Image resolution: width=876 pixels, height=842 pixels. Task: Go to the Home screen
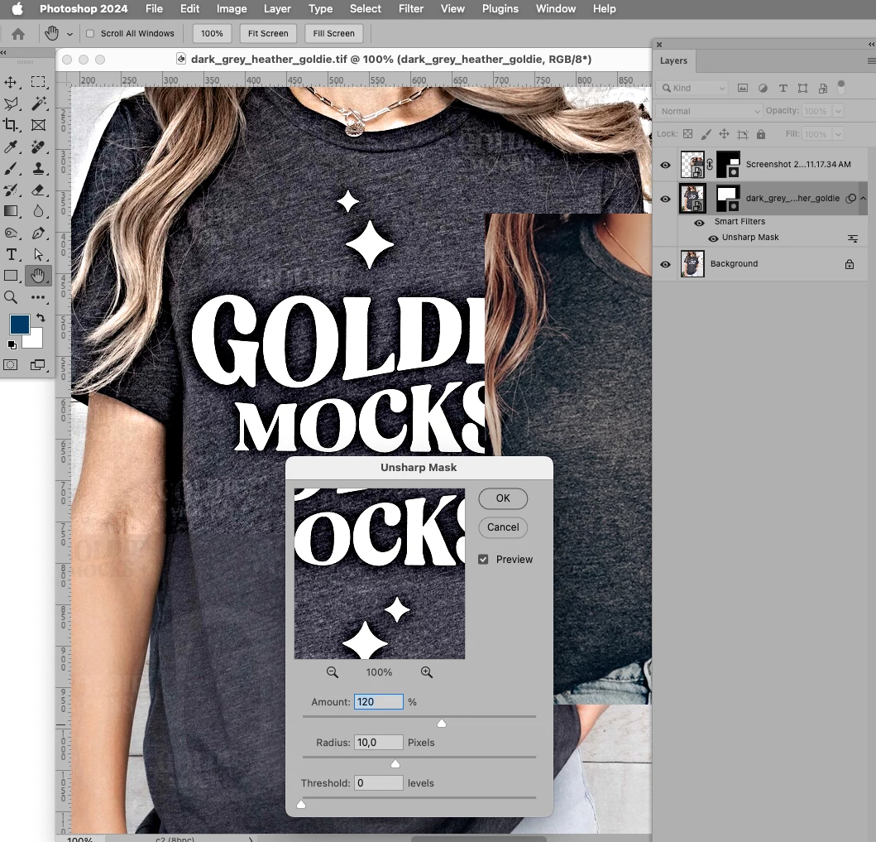point(18,34)
